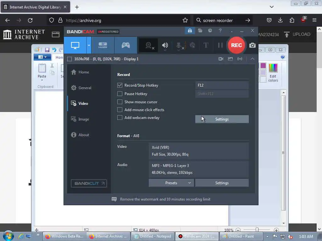This screenshot has width=322, height=241.
Task: Open Firefox tab list dropdown chevron
Action: 271,7
